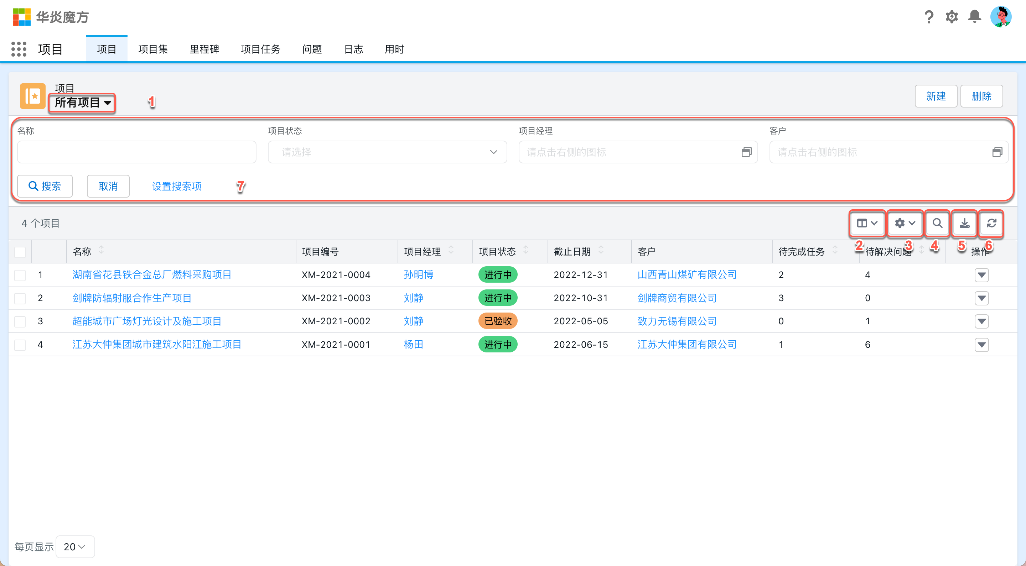Click the column display icon above the table
Viewport: 1026px width, 566px height.
tap(867, 223)
